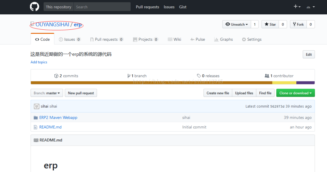Switch to the repository Pull requests tab

click(107, 39)
